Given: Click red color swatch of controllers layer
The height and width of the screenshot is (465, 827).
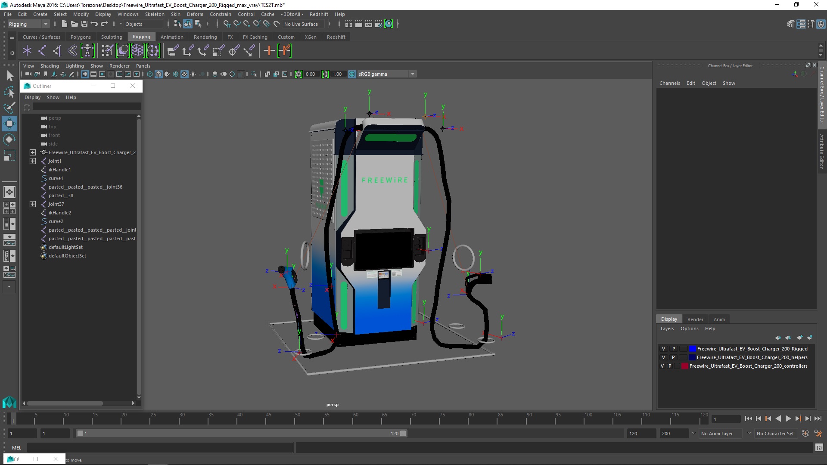Looking at the screenshot, I should coord(684,366).
